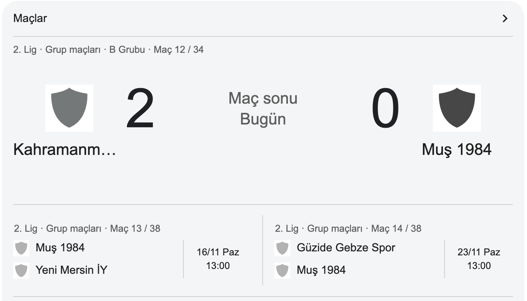Click the Güzide Gebze Spor shield icon
The height and width of the screenshot is (301, 527).
[282, 248]
